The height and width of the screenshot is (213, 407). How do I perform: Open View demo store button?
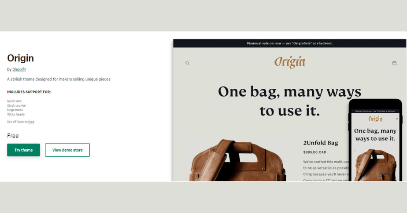pyautogui.click(x=67, y=150)
